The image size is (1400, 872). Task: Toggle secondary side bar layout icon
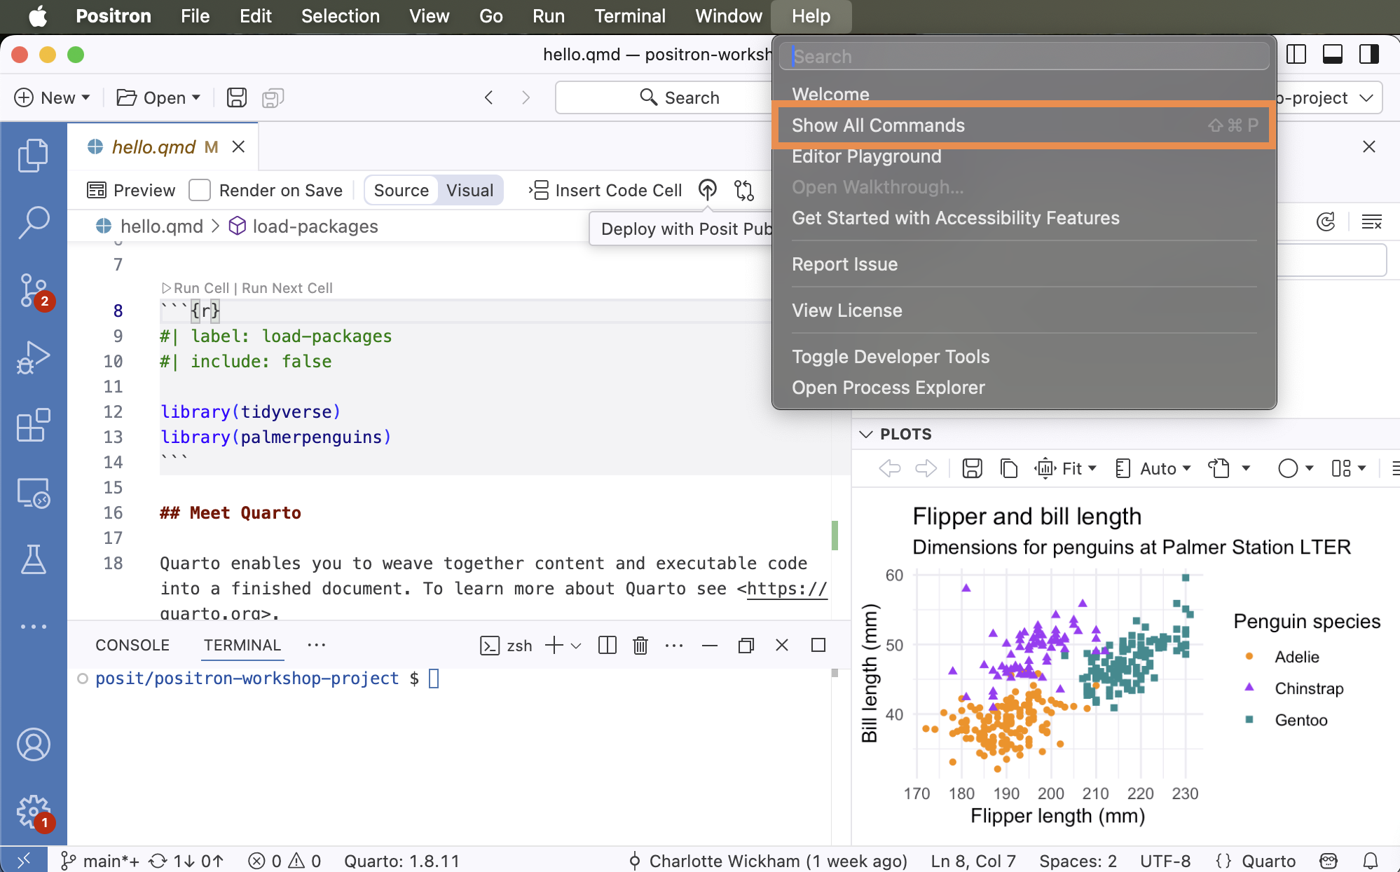tap(1368, 55)
